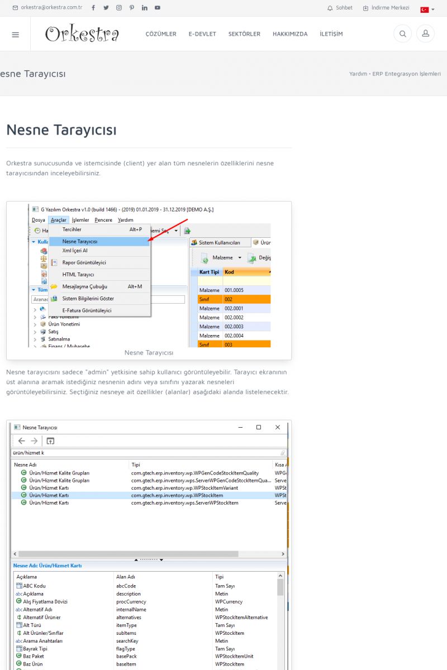Click the search magnifier icon
The image size is (447, 670).
point(402,34)
